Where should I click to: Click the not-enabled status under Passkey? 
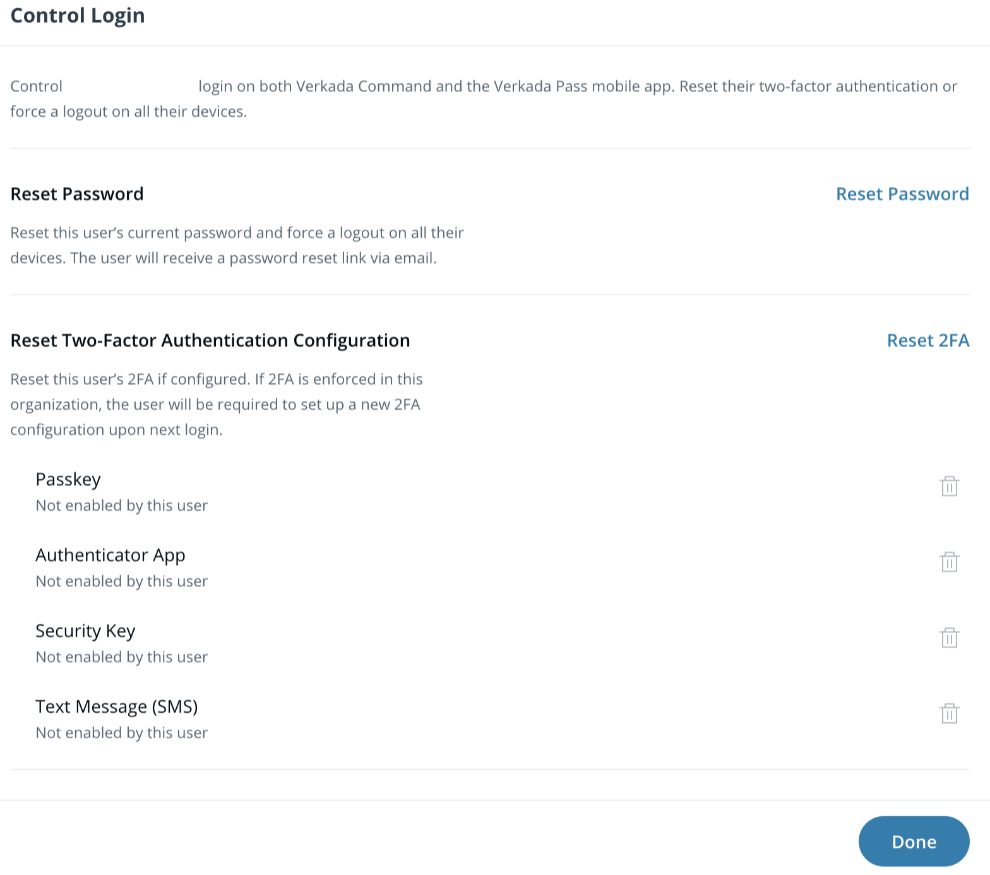pos(122,506)
